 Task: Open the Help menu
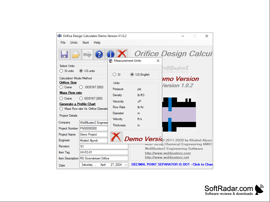[x=97, y=43]
